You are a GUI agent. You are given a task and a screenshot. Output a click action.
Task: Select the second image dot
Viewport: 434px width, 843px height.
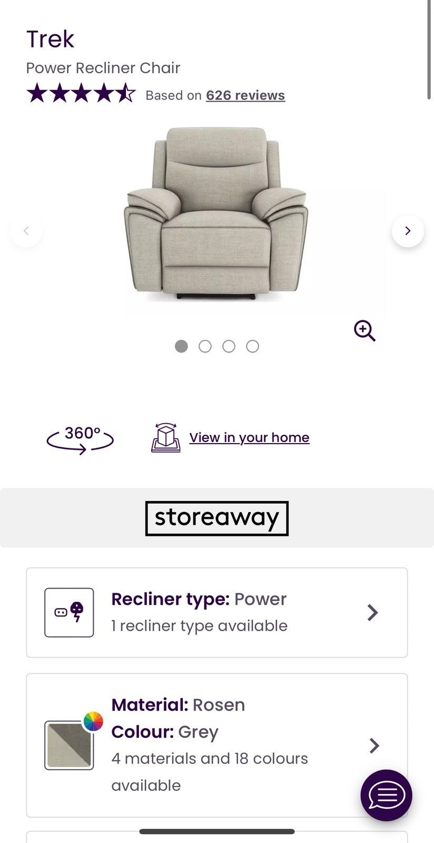pyautogui.click(x=205, y=346)
